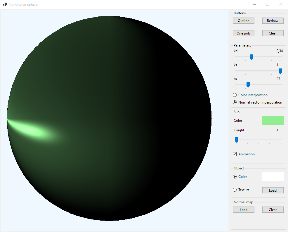Select Normal vector interpolation radio option

(235, 102)
